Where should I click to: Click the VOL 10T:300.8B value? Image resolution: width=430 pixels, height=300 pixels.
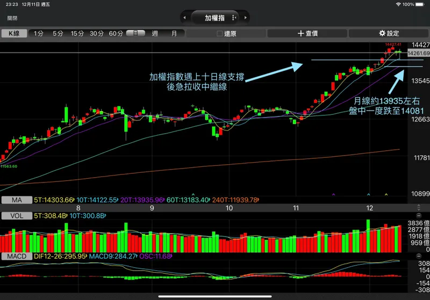pos(88,216)
